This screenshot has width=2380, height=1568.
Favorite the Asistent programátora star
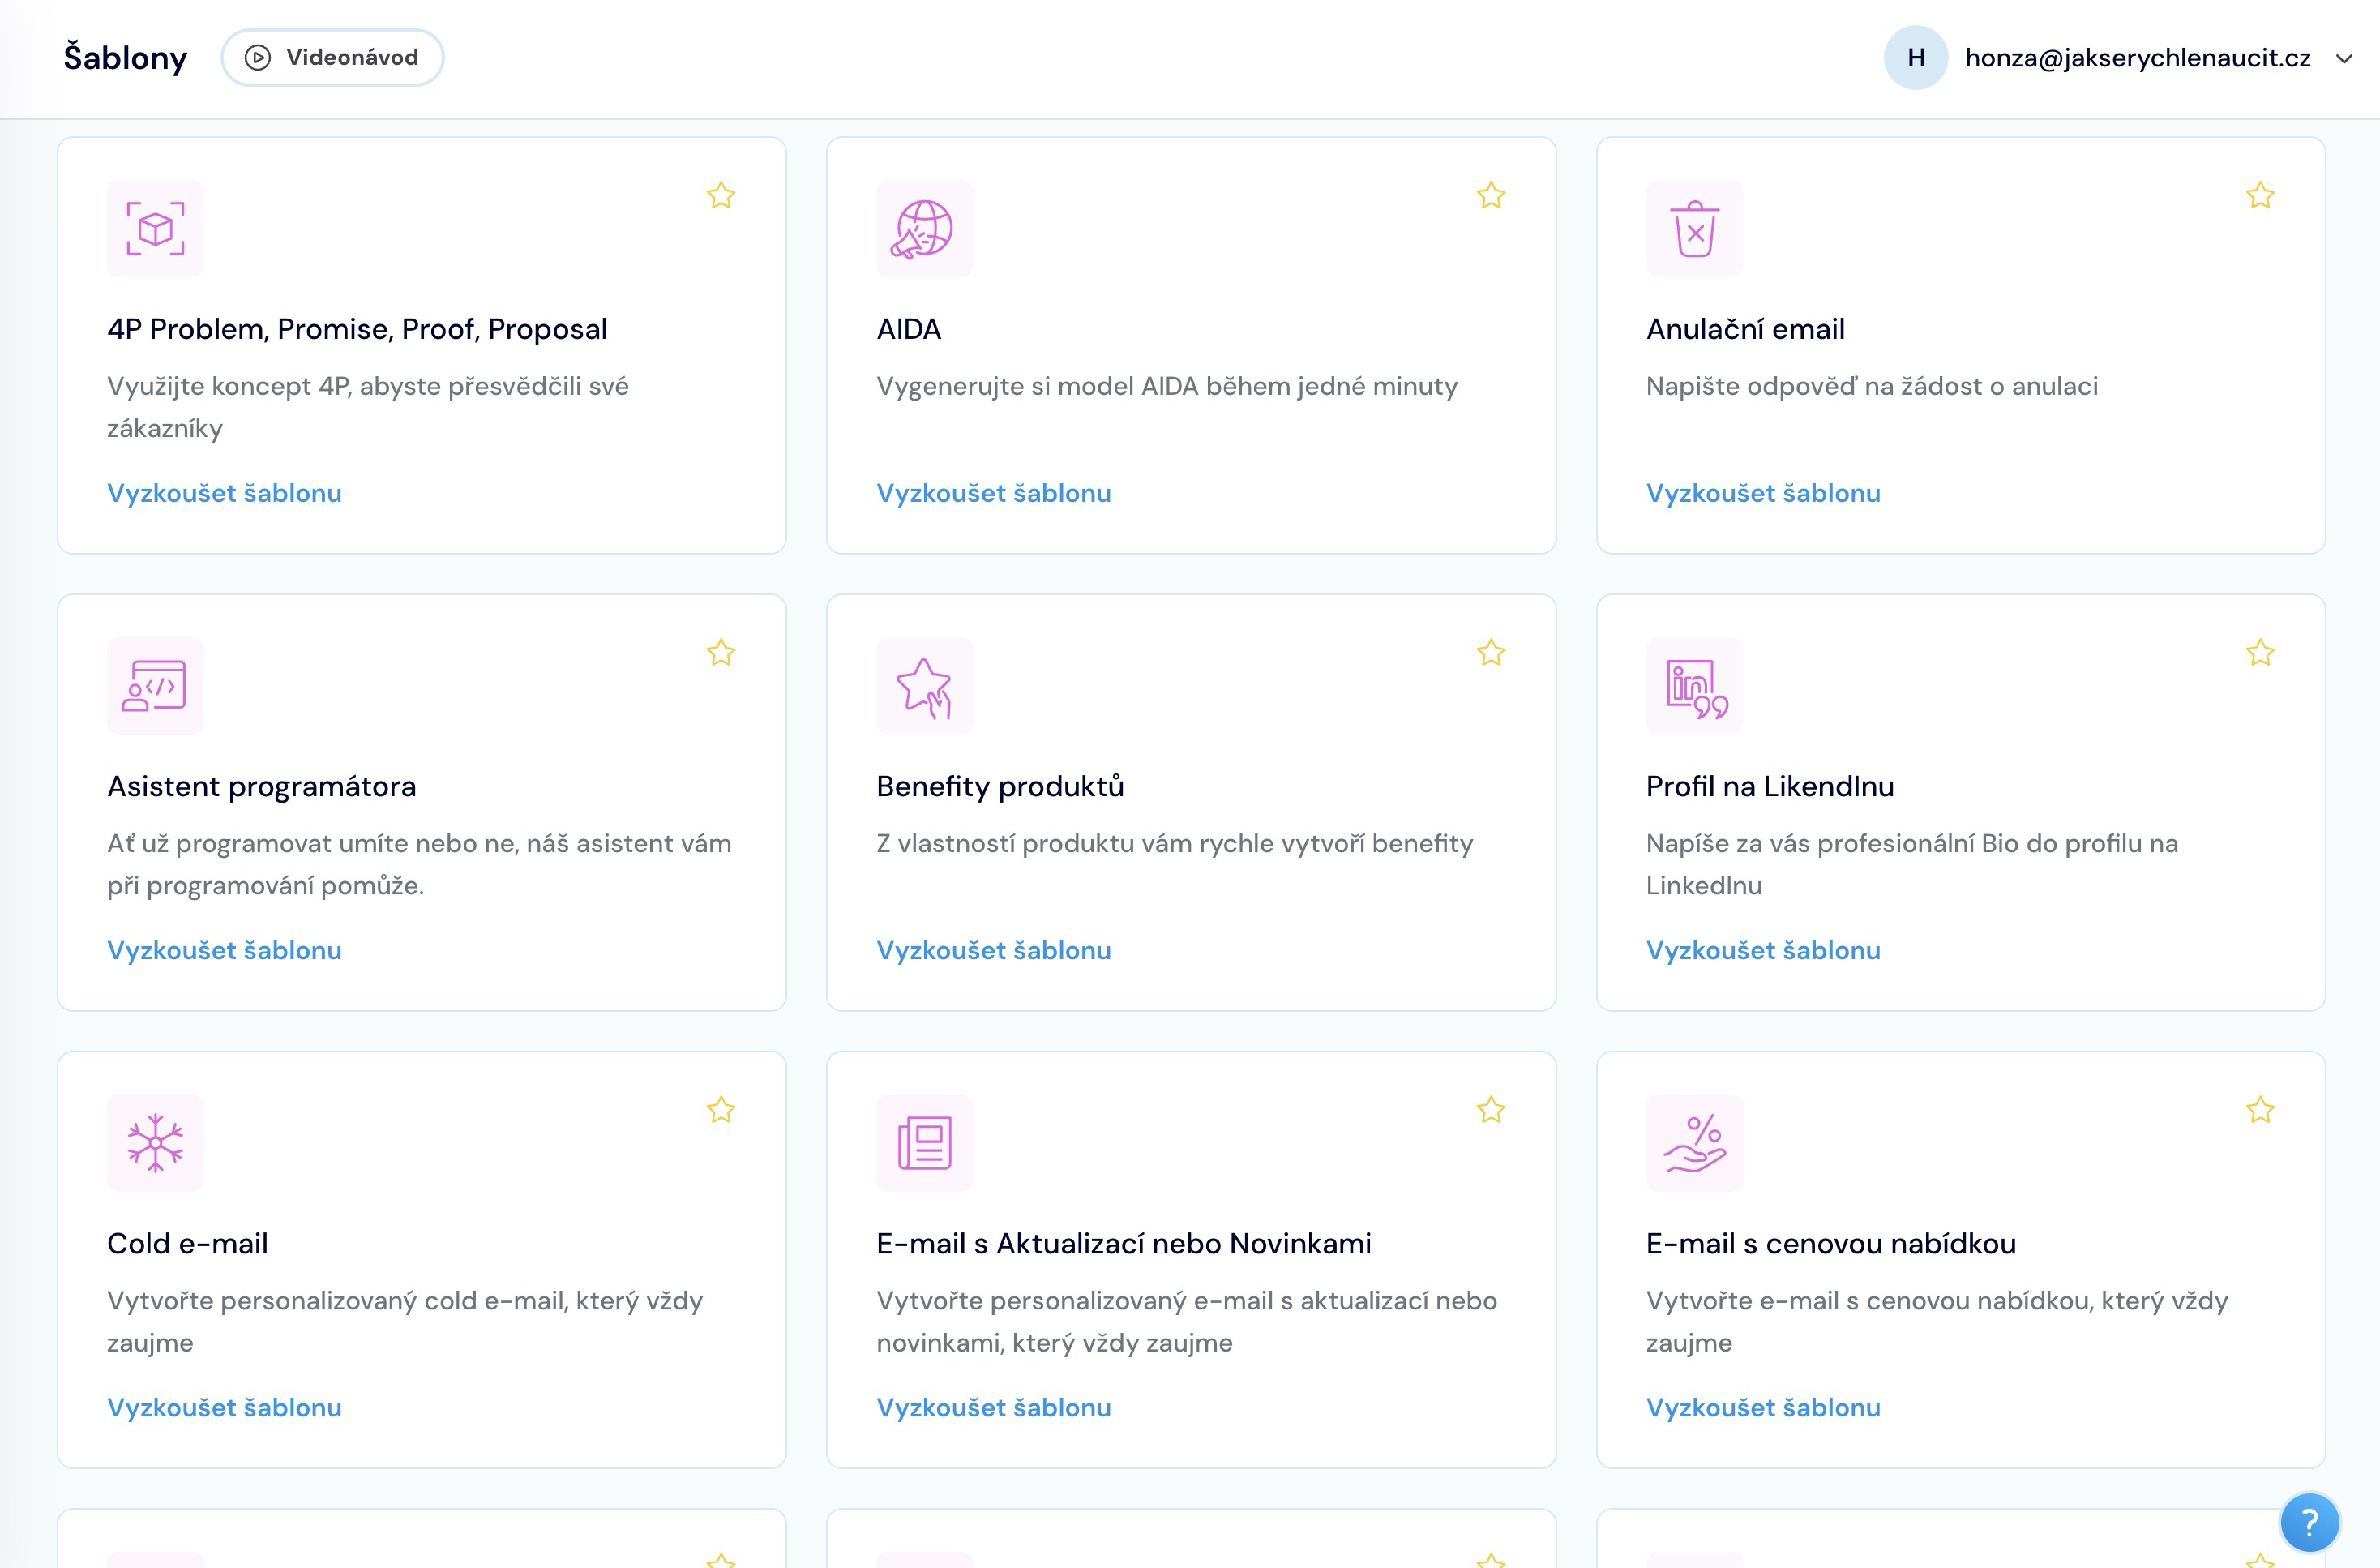click(x=721, y=652)
